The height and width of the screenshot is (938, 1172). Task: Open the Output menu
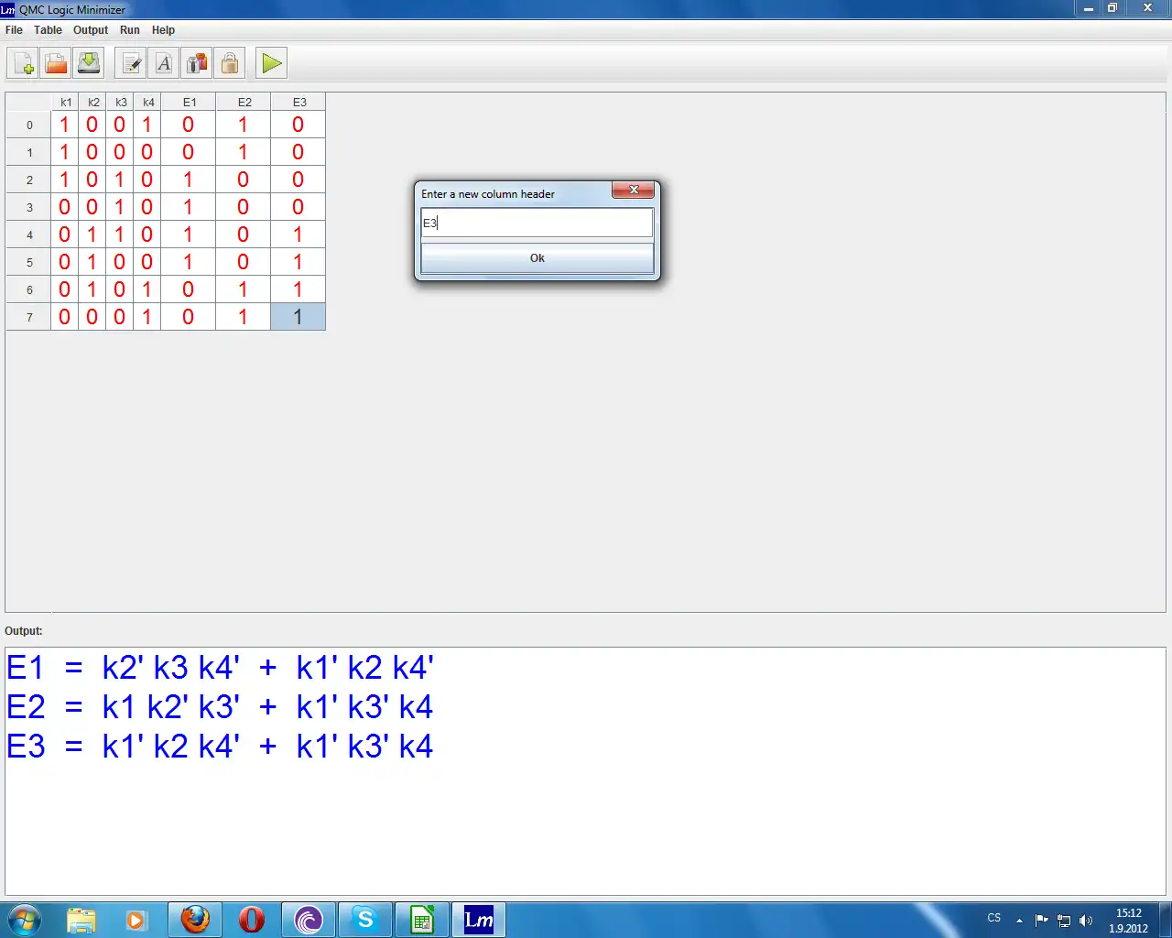91,30
